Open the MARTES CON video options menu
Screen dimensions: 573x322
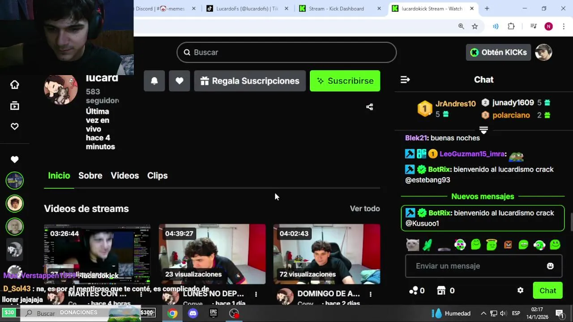coord(141,294)
